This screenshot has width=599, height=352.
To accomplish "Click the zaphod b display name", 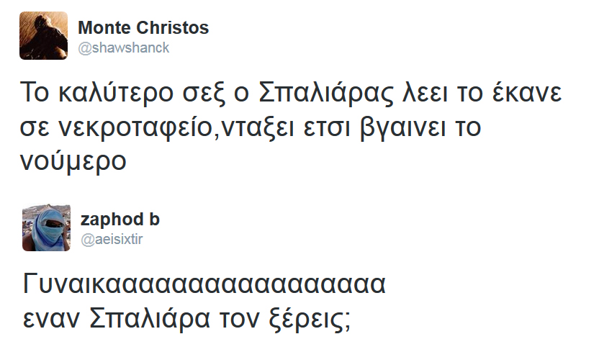I will (x=120, y=220).
